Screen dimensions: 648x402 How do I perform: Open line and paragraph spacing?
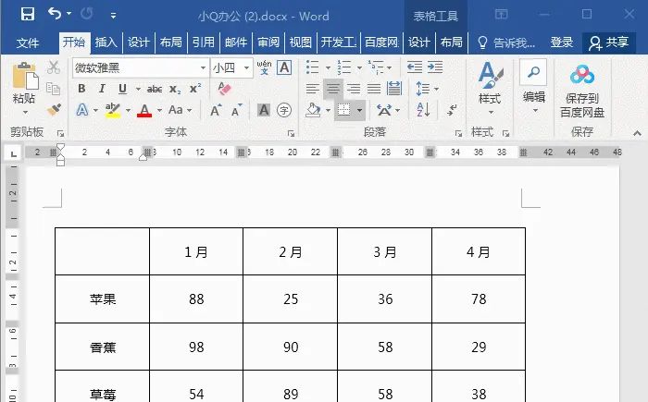tap(427, 89)
